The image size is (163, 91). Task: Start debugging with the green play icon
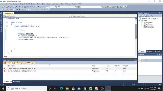pos(44,7)
